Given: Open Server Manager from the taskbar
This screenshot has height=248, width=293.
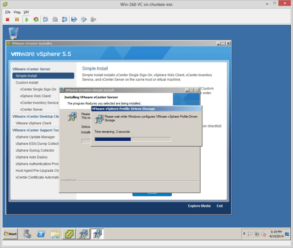Looking at the screenshot, I should pos(27,234).
